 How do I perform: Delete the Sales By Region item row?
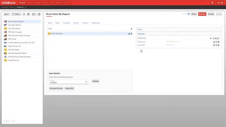pyautogui.click(x=131, y=34)
